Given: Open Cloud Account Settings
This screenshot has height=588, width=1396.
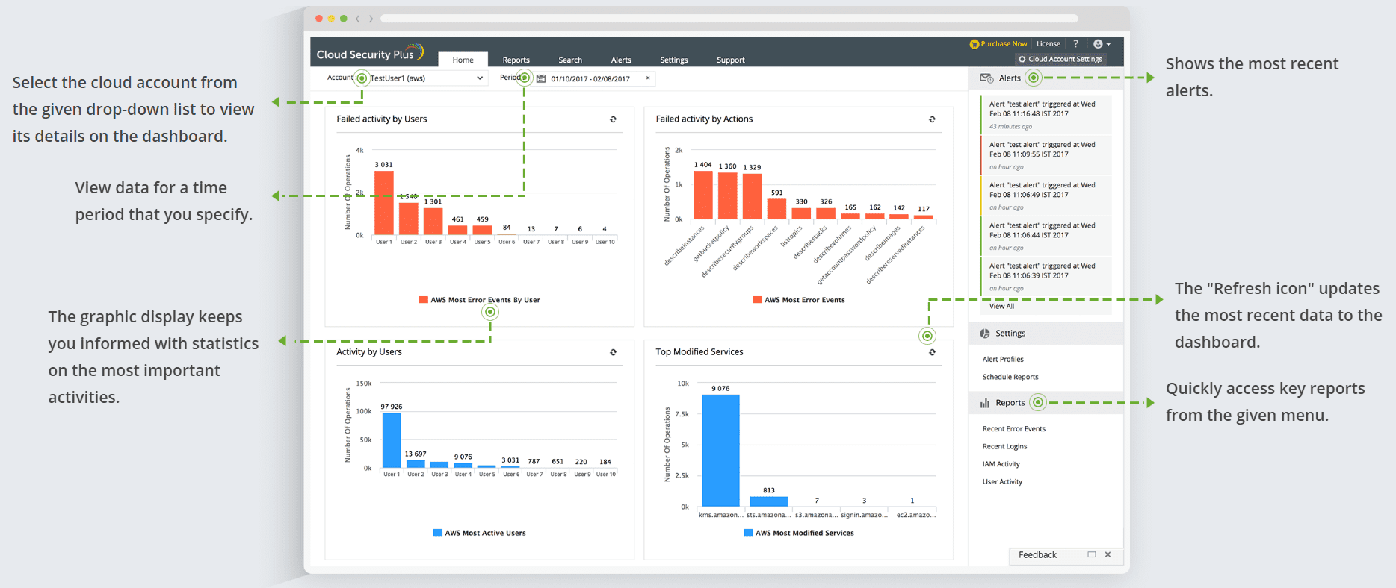Looking at the screenshot, I should [1060, 59].
